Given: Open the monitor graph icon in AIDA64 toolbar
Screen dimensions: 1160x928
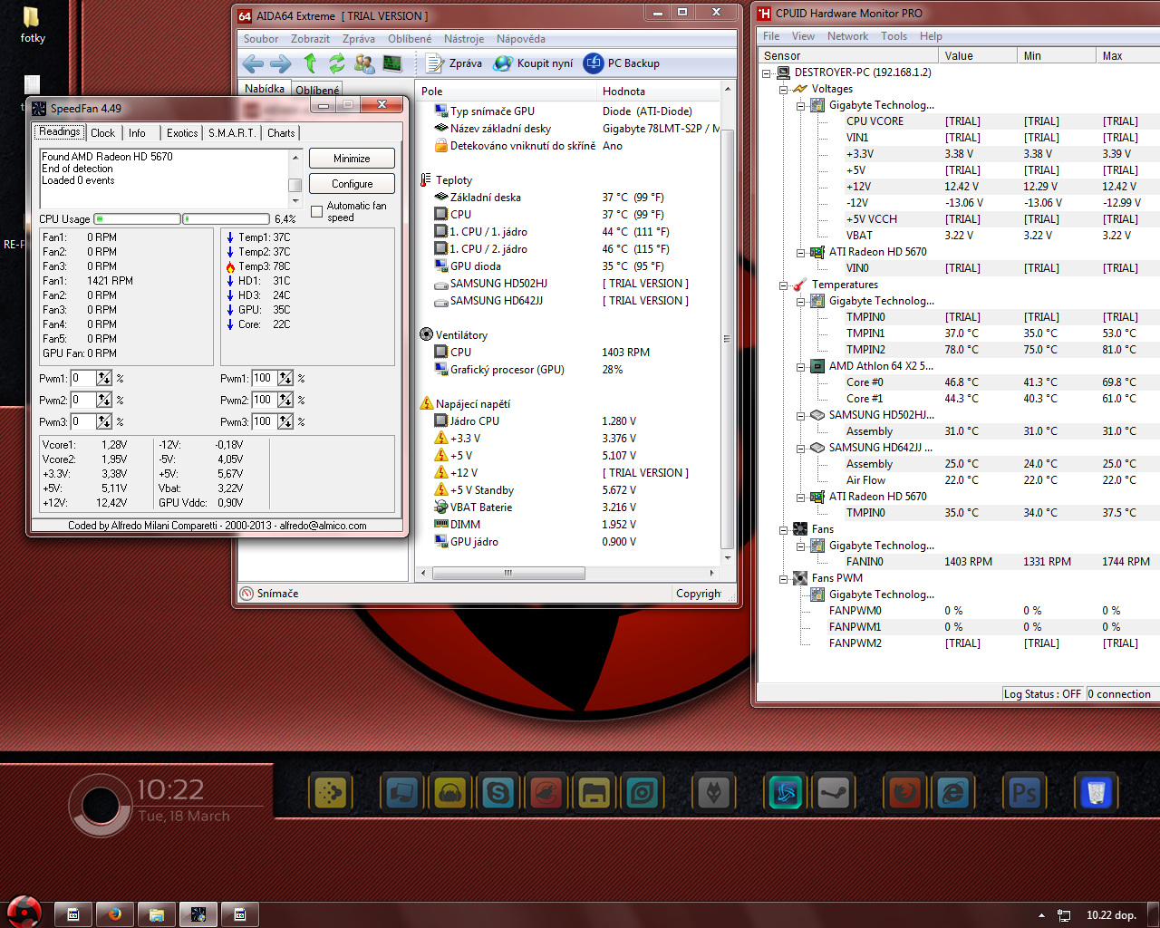Looking at the screenshot, I should [x=392, y=63].
